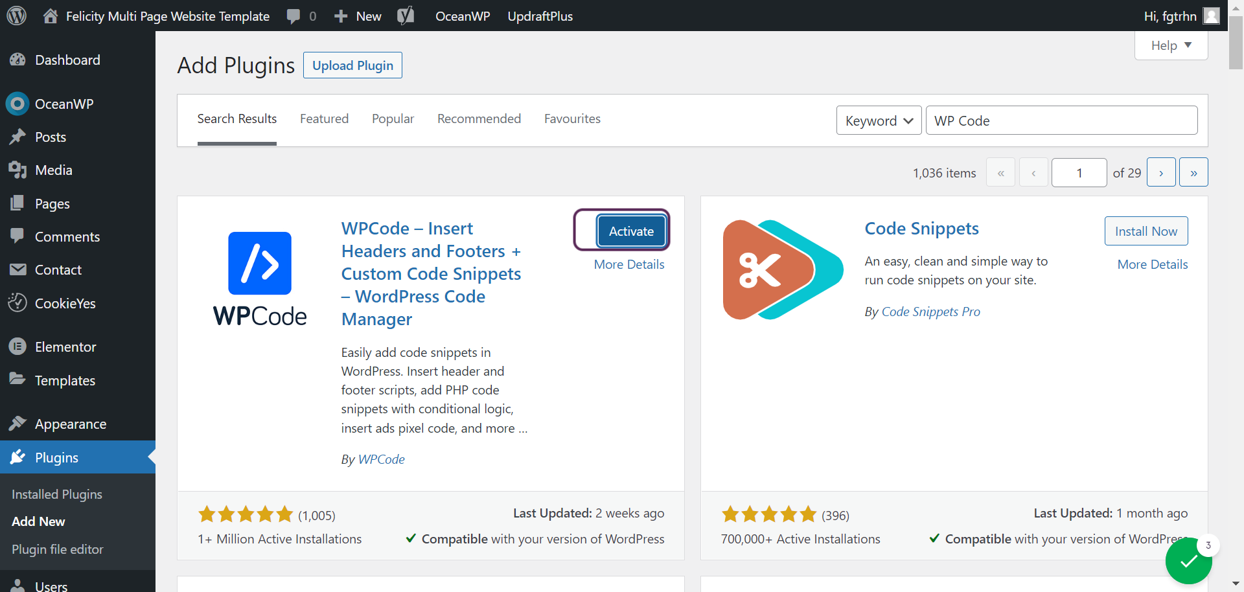This screenshot has width=1244, height=592.
Task: Click the plus New icon
Action: [341, 16]
